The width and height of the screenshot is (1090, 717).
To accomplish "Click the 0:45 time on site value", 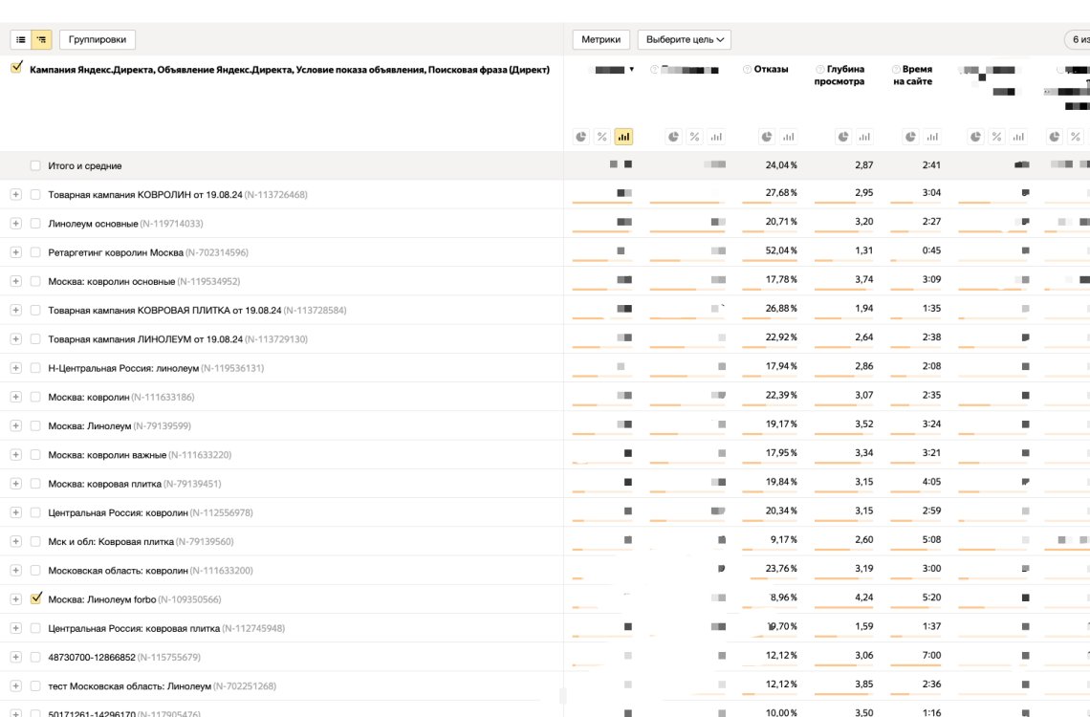I will [x=931, y=250].
